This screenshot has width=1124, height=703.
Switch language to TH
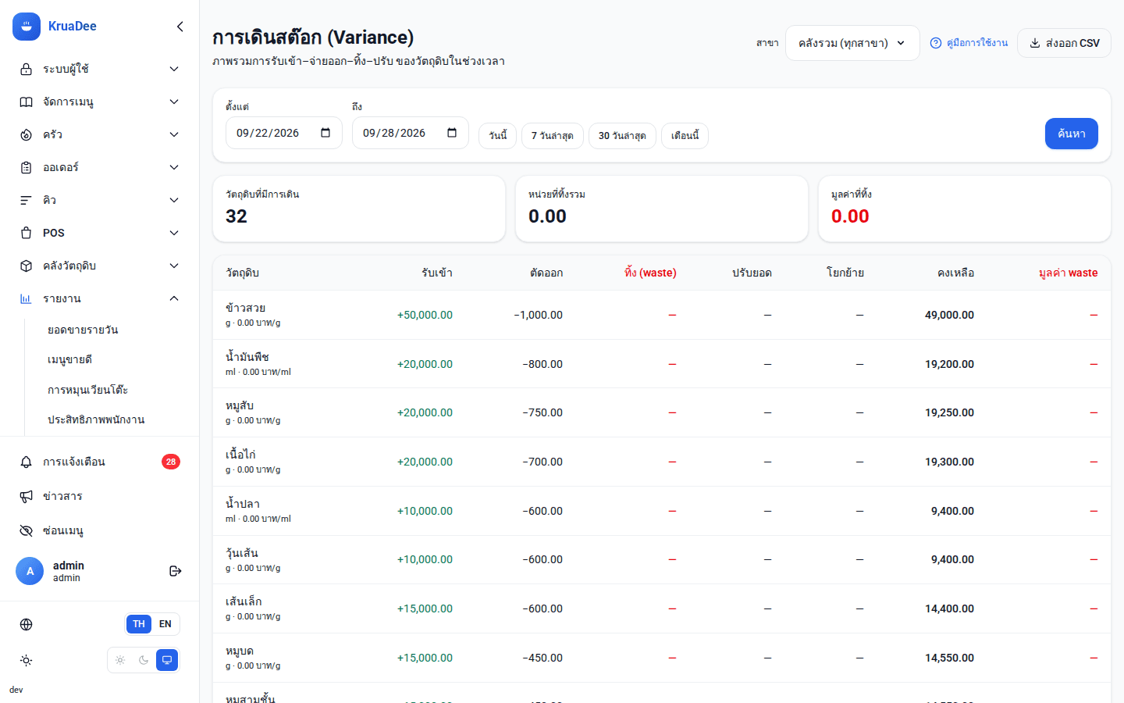point(139,624)
